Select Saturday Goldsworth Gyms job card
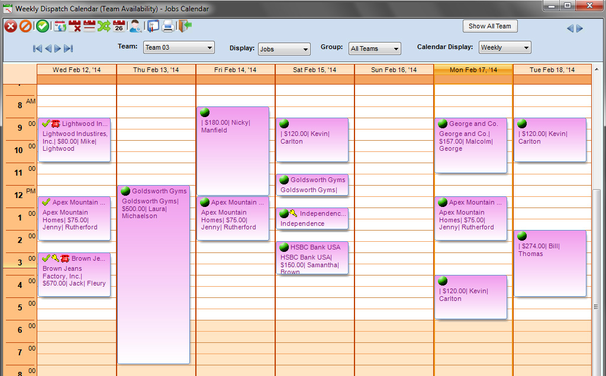 coord(312,185)
